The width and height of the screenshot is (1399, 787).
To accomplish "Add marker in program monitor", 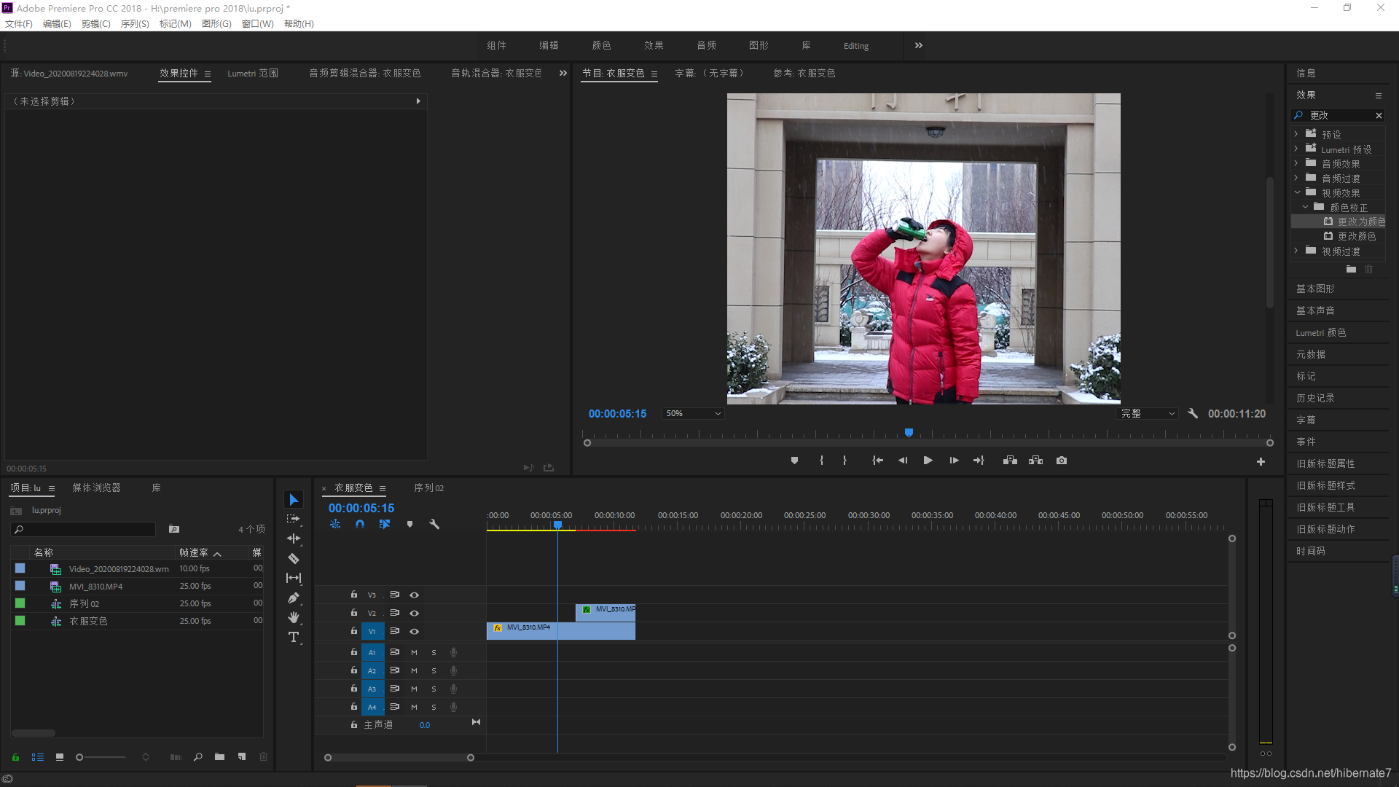I will (794, 461).
